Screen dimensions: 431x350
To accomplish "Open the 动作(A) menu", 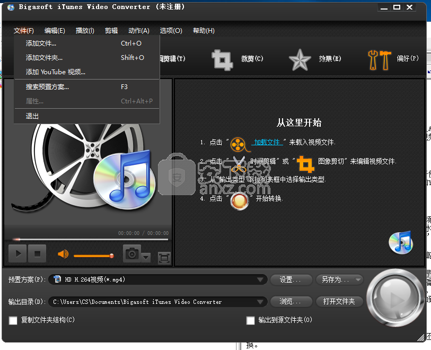I will click(139, 31).
